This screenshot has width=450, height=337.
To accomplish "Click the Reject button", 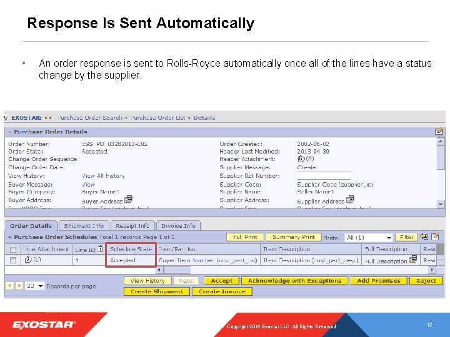I will click(x=426, y=281).
